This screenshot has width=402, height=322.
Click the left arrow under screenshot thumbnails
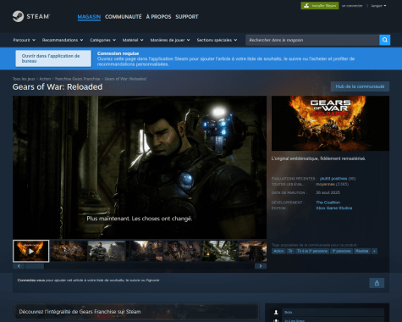point(19,266)
